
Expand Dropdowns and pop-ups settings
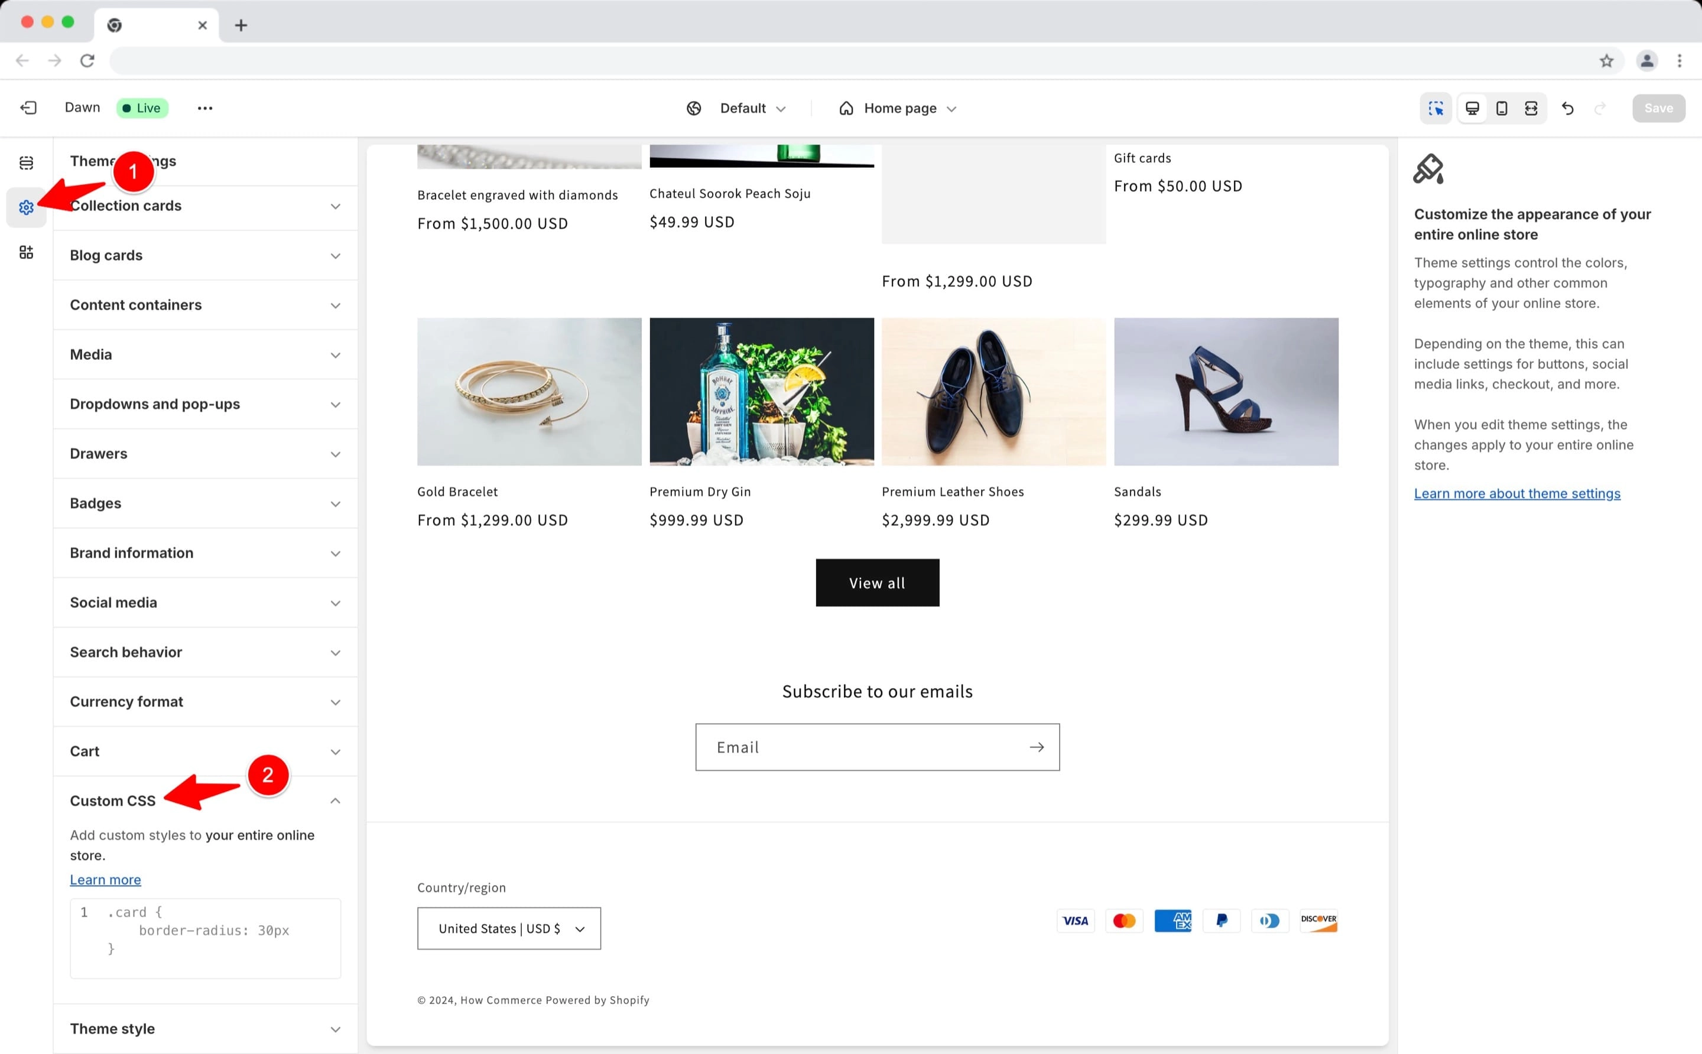point(205,404)
